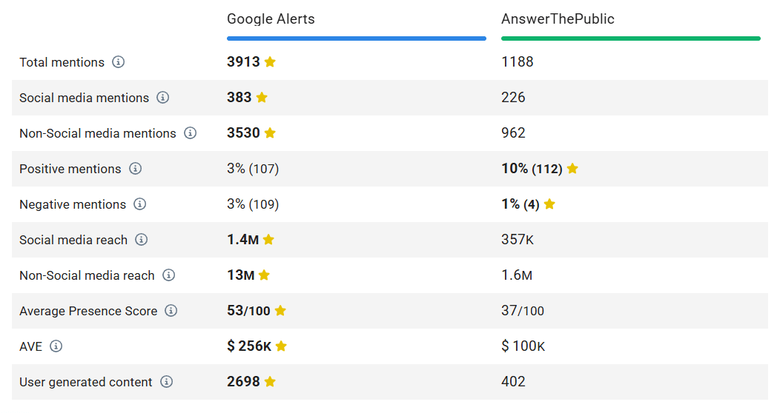Click the Negative mentions info icon
780x413 pixels.
pyautogui.click(x=139, y=204)
